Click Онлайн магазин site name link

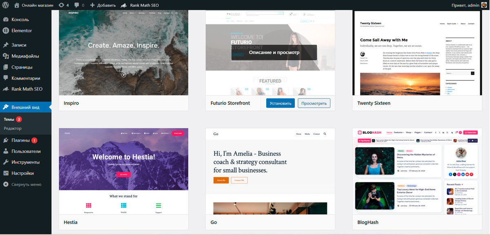point(37,5)
